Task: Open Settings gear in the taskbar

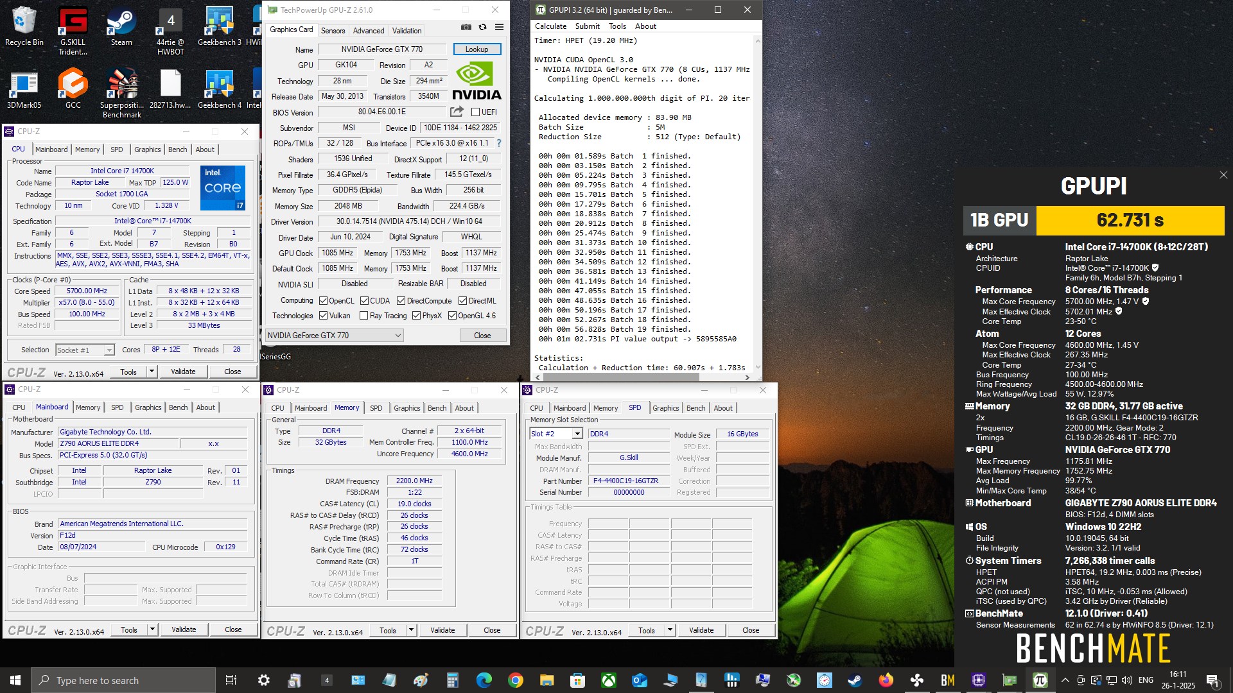Action: pyautogui.click(x=263, y=680)
